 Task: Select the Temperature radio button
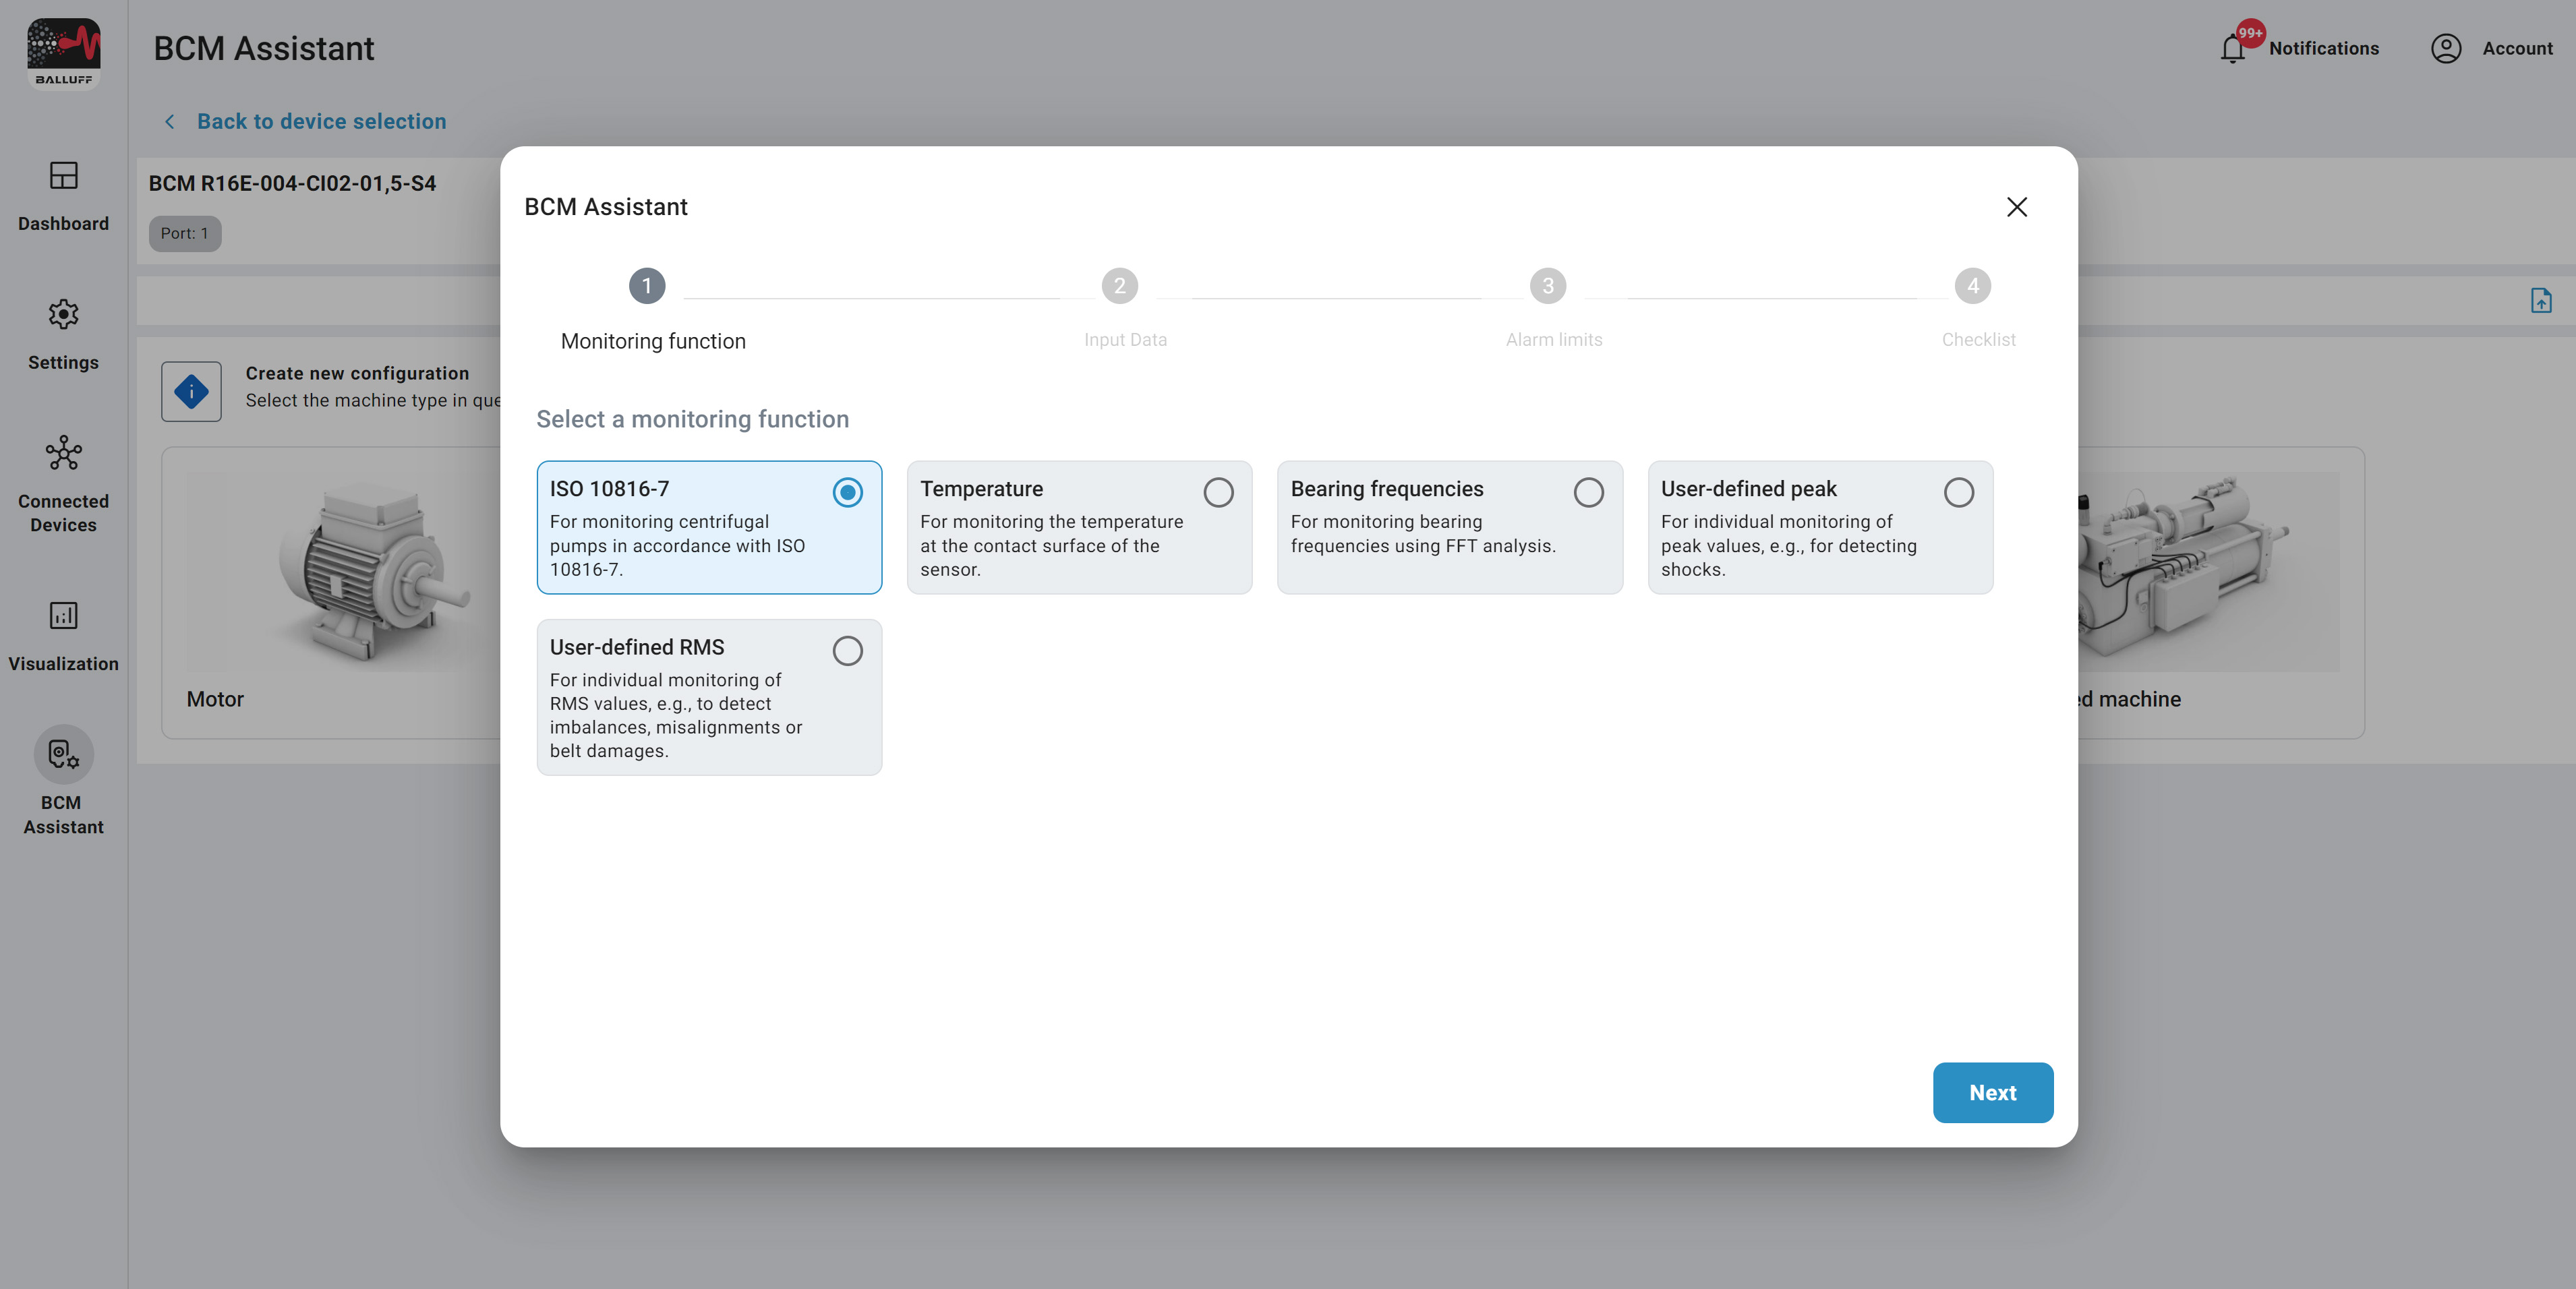click(1217, 492)
